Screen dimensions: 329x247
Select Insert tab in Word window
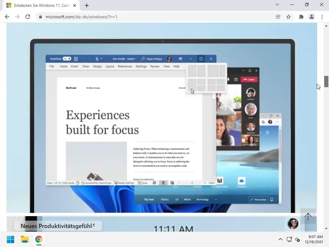click(75, 66)
